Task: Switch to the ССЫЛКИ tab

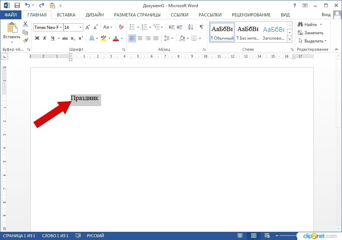Action: click(179, 15)
